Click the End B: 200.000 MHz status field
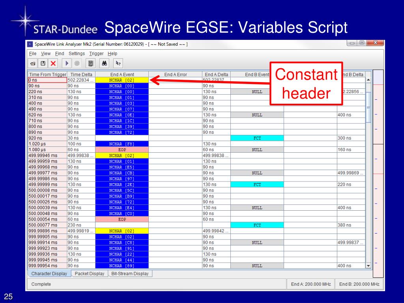This screenshot has width=404, height=303. 359,284
